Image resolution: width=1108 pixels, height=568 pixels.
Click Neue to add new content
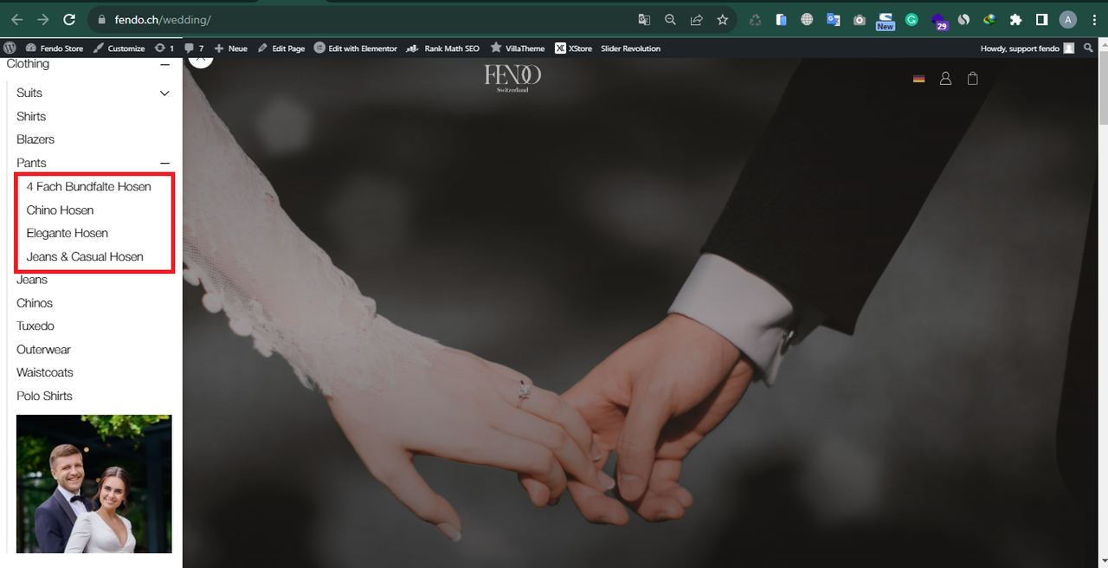coord(230,48)
